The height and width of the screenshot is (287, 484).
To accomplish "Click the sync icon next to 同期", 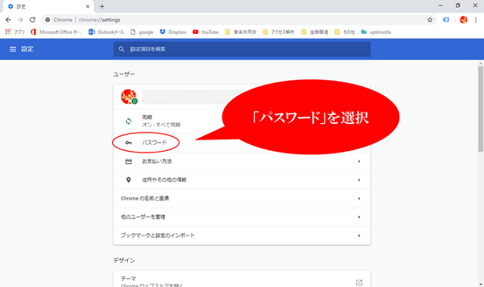I will point(129,121).
